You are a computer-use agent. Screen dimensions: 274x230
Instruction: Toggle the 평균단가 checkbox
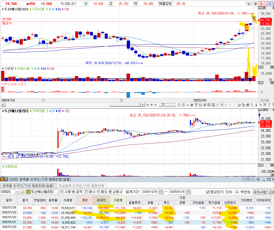208,192
